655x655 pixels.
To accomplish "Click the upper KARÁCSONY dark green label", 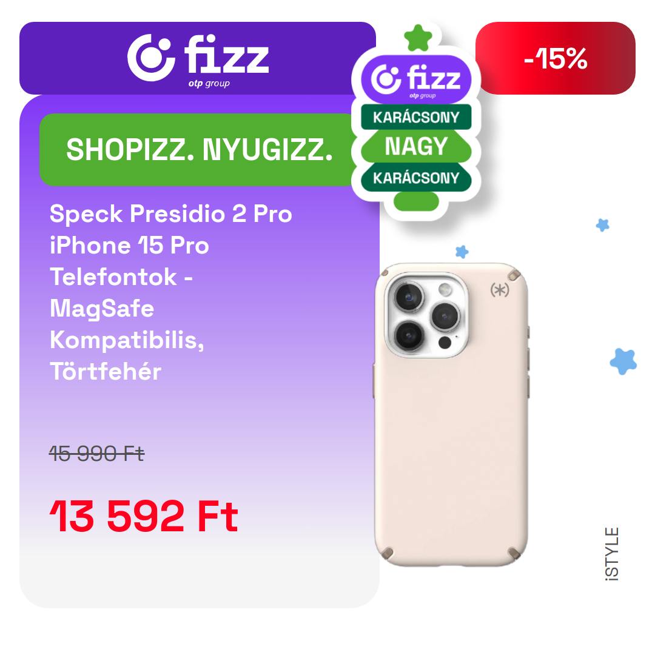I will [x=416, y=117].
